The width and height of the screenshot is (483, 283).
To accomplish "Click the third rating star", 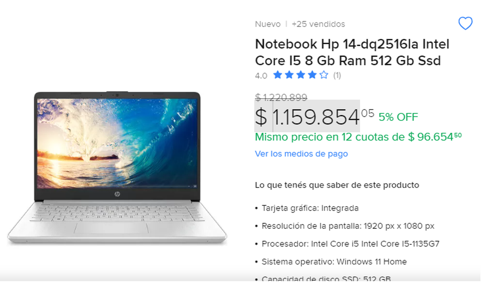I will pos(301,75).
